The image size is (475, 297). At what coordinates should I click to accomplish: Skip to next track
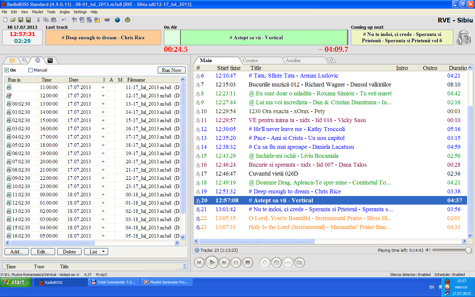point(224,263)
